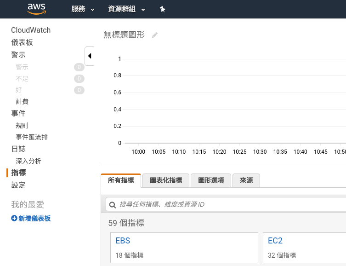
Task: Select the 不足 alarm state item
Action: 22,78
